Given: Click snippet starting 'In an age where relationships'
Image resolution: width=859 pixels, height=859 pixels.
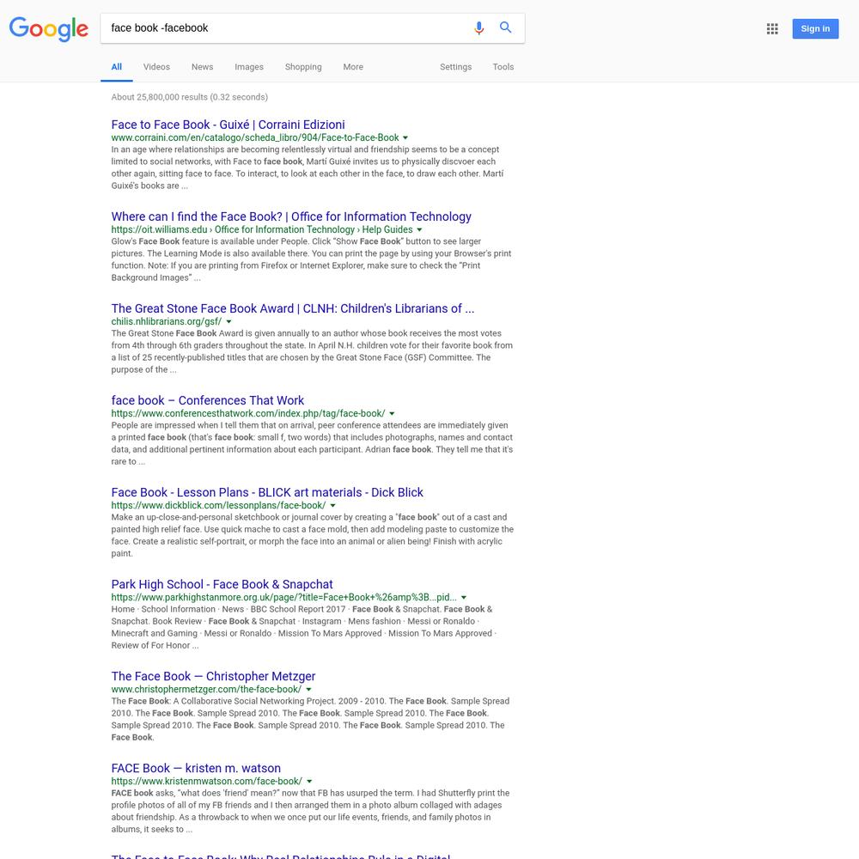Looking at the screenshot, I should (308, 168).
